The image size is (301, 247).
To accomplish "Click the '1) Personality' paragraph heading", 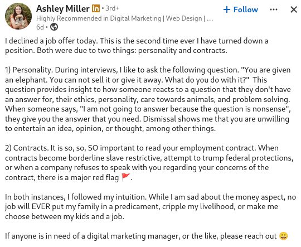I will click(x=28, y=70).
